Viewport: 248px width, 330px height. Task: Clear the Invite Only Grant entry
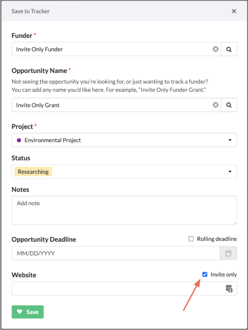[215, 105]
